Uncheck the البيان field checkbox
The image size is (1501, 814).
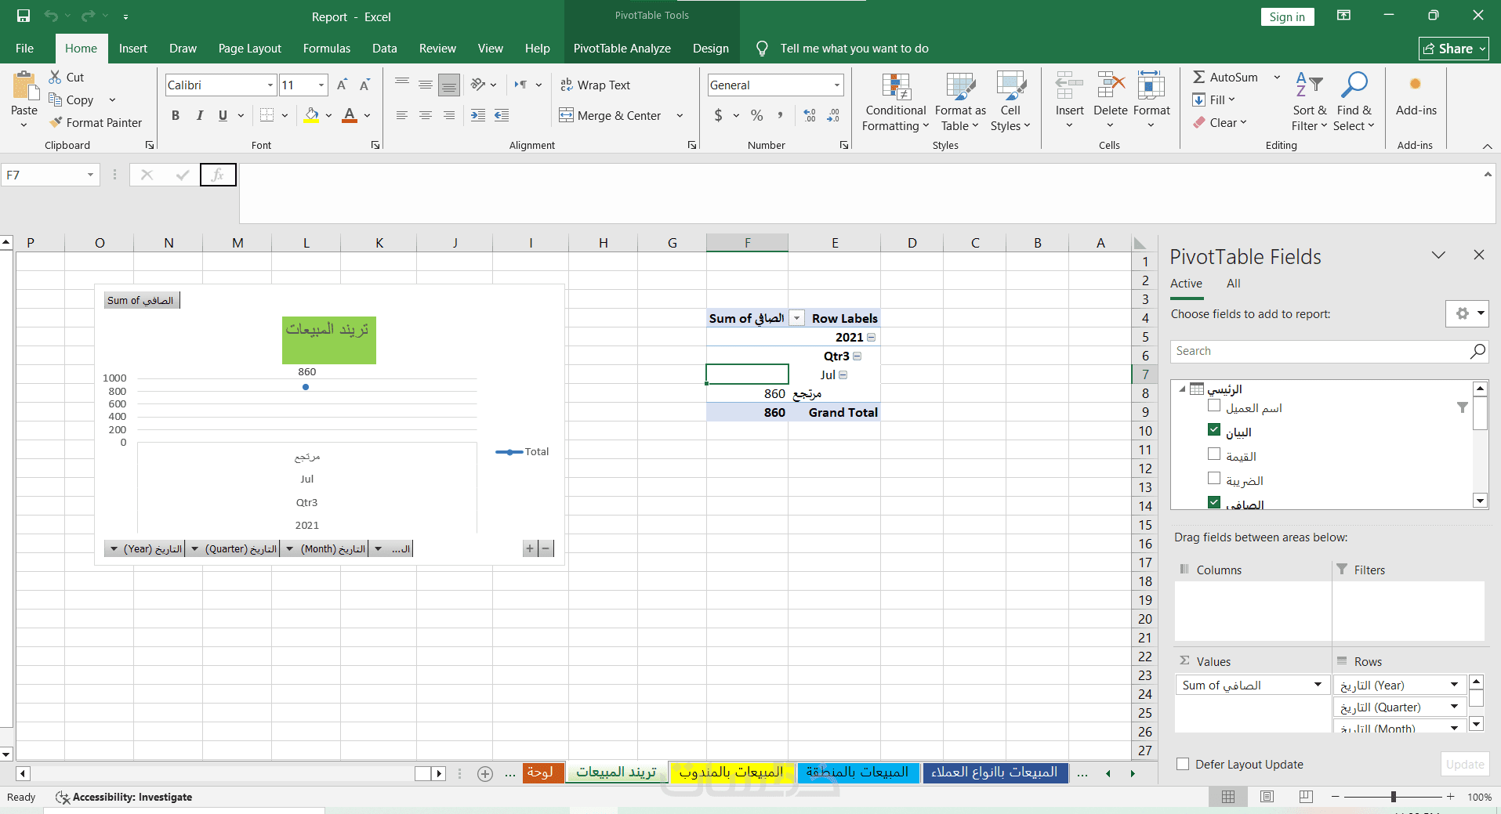pos(1214,430)
